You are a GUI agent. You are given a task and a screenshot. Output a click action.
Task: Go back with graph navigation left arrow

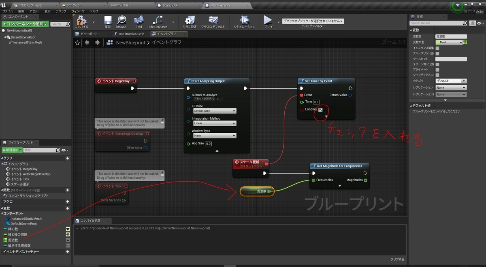point(87,42)
